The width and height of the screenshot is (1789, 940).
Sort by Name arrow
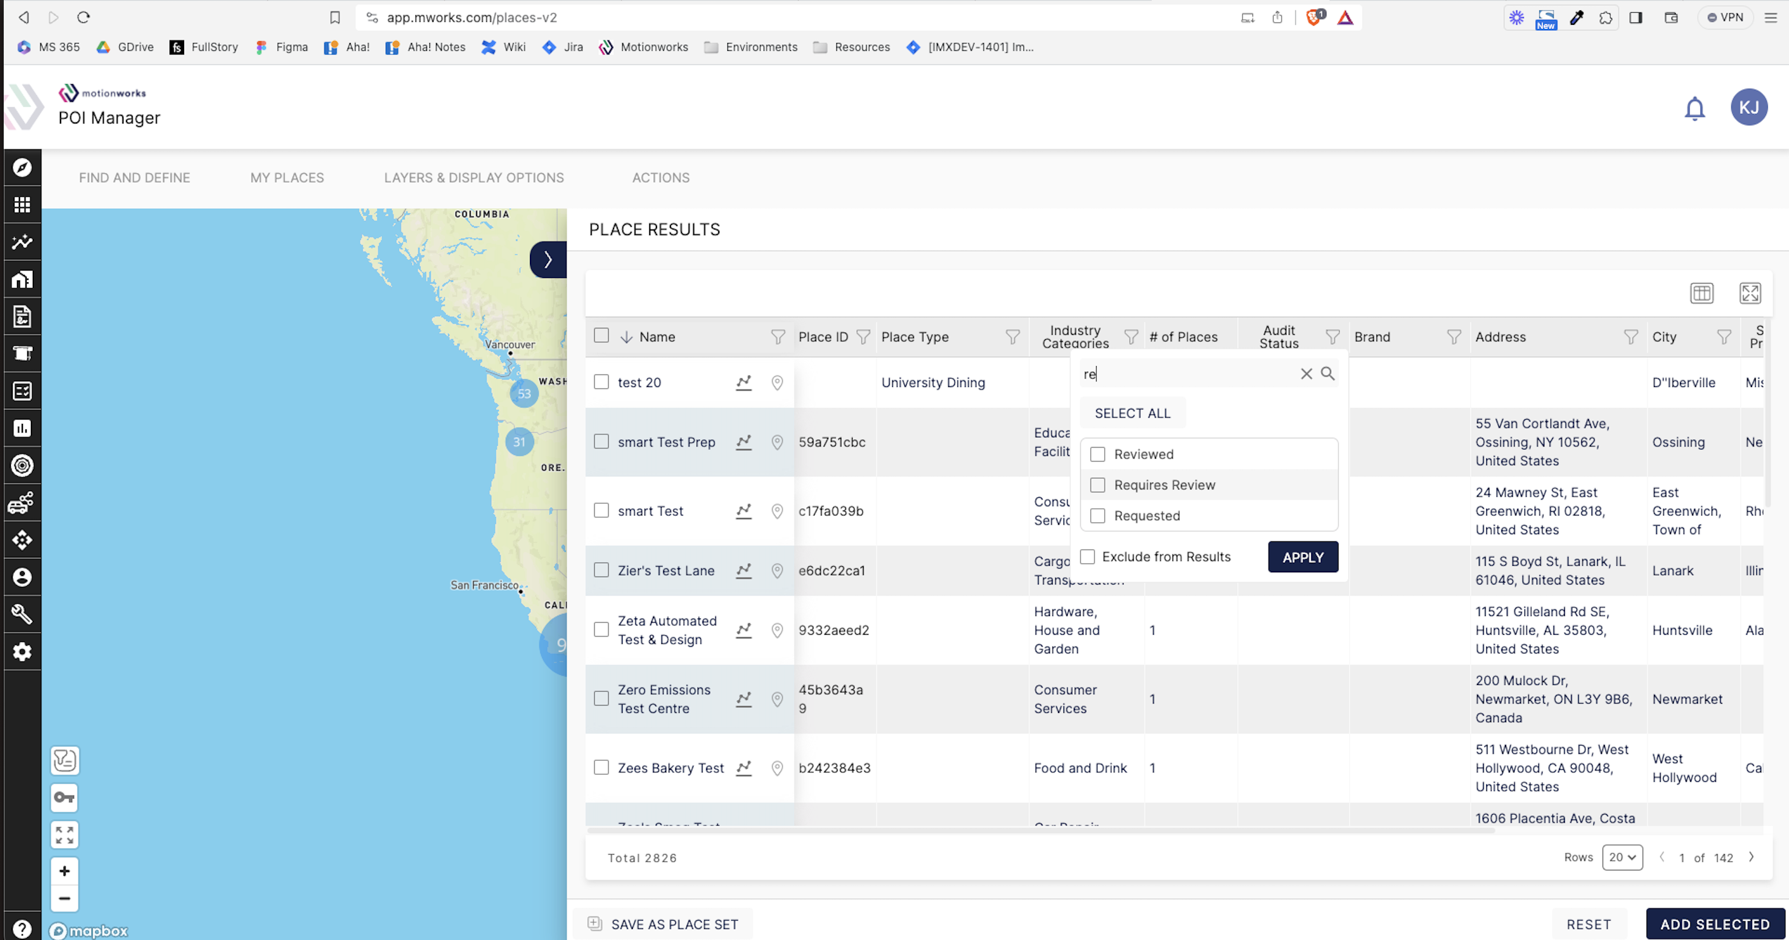coord(626,337)
